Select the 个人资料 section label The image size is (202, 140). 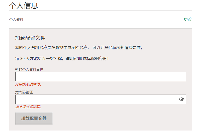tap(16, 19)
